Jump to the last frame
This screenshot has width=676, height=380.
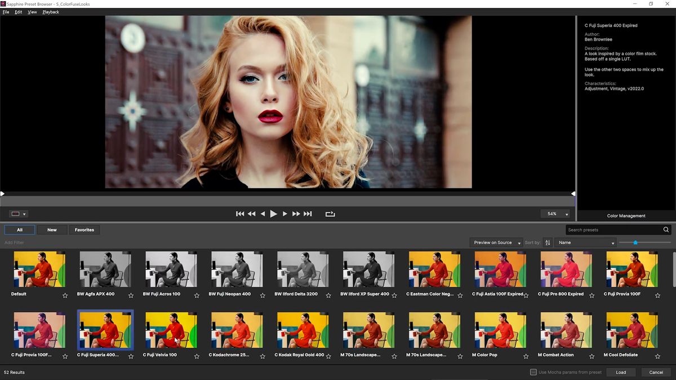pyautogui.click(x=308, y=214)
